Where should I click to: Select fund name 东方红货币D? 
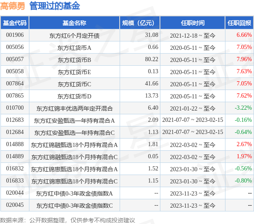(74, 96)
